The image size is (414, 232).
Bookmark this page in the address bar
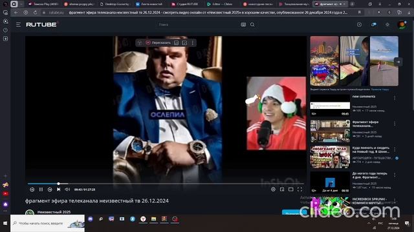[360, 12]
